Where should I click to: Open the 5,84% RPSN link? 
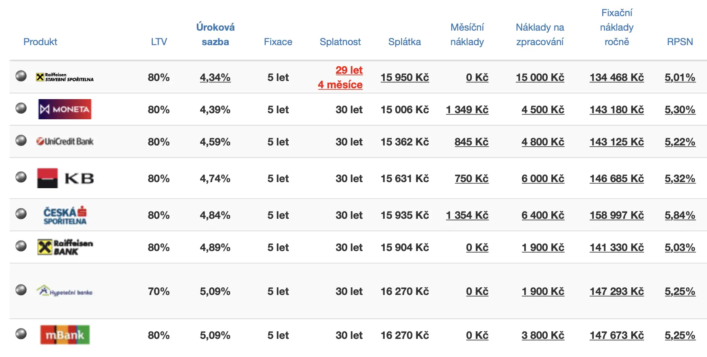click(x=680, y=215)
